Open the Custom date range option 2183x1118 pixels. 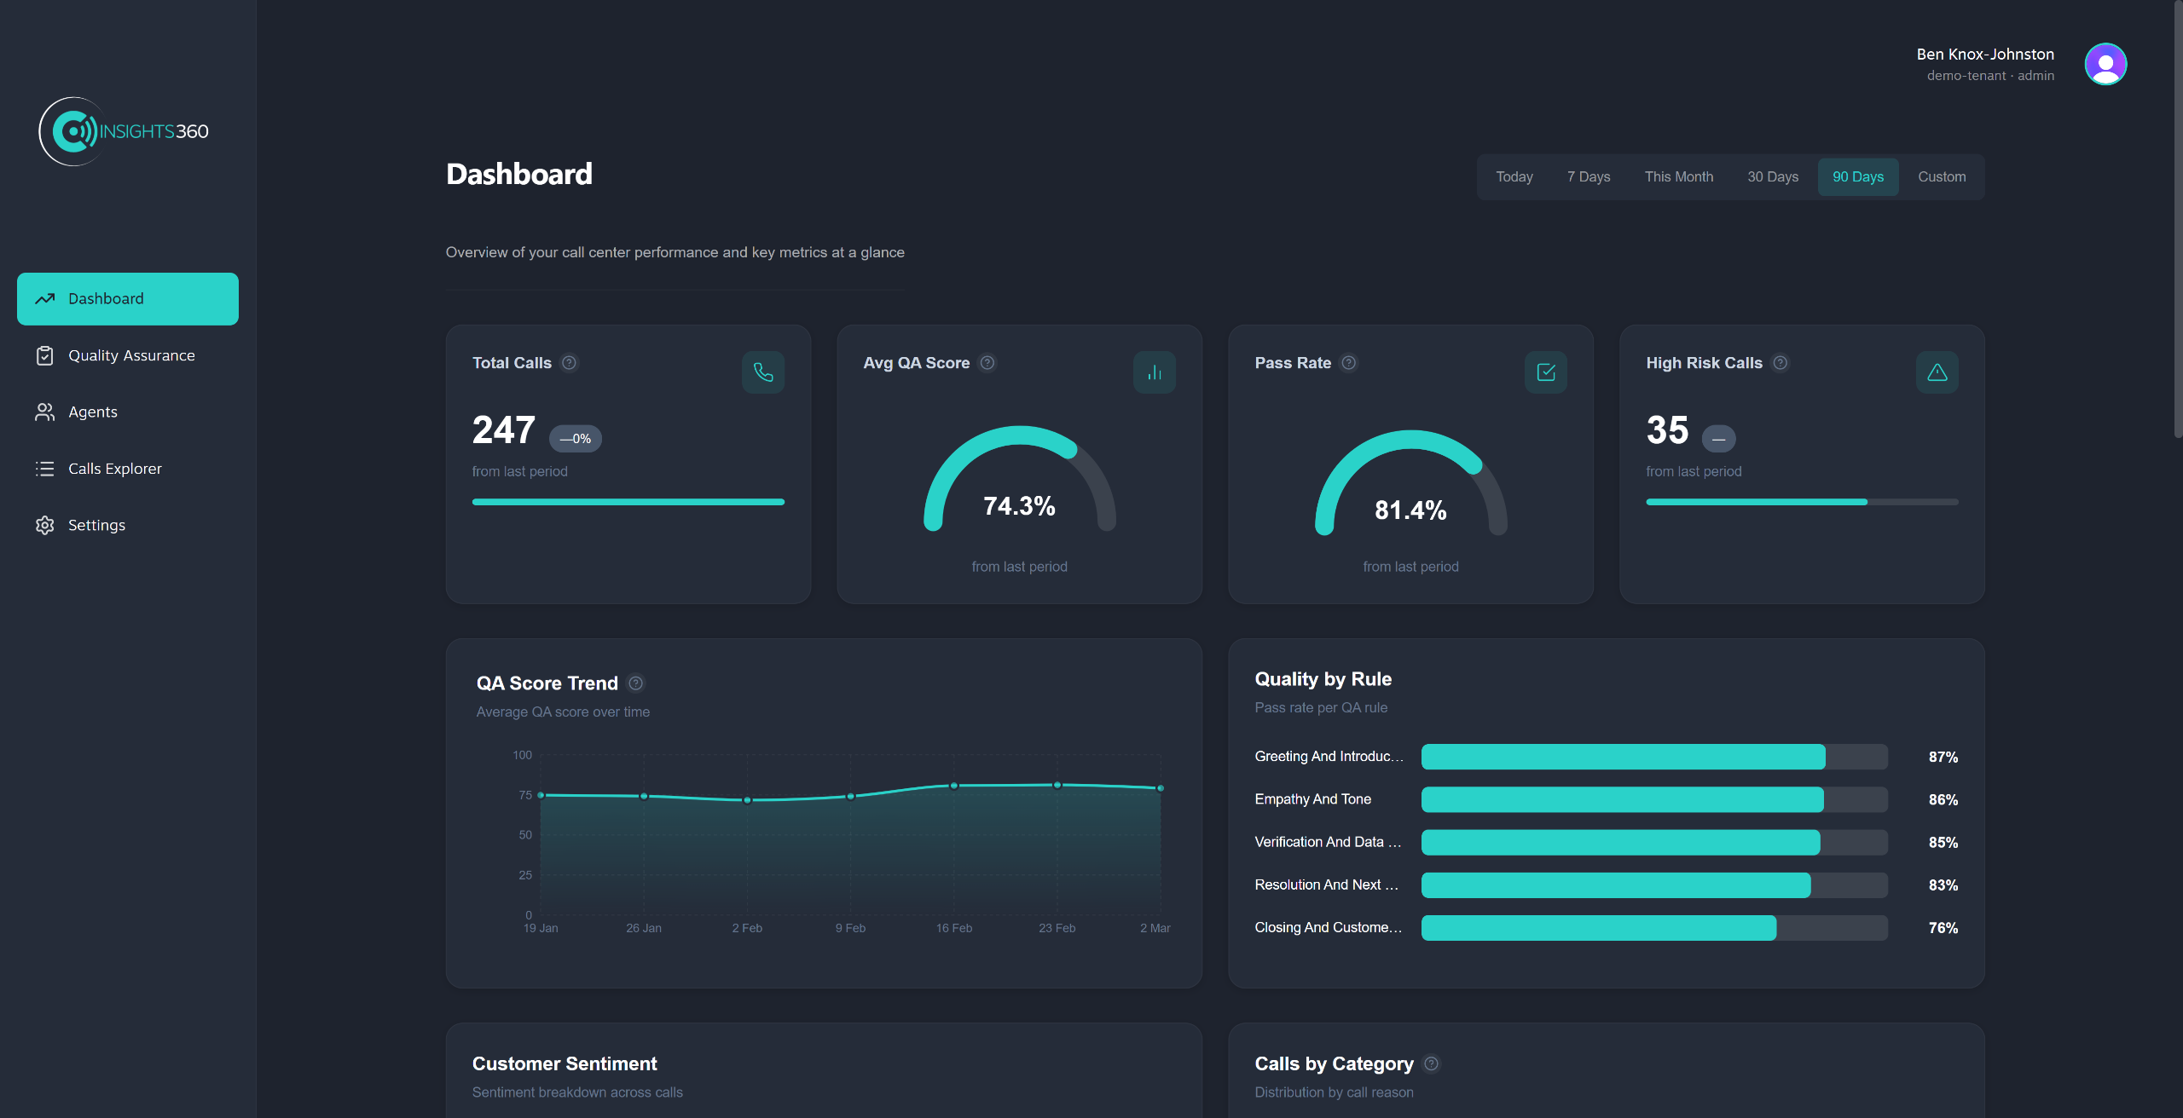click(x=1941, y=177)
